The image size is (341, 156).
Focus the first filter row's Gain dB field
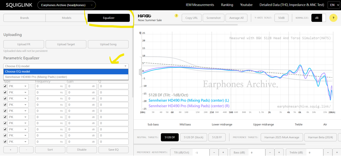82,86
